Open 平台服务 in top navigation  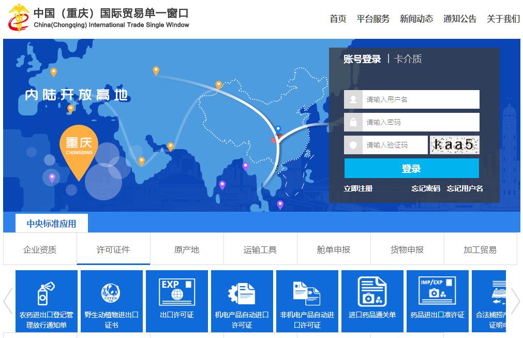pyautogui.click(x=373, y=19)
